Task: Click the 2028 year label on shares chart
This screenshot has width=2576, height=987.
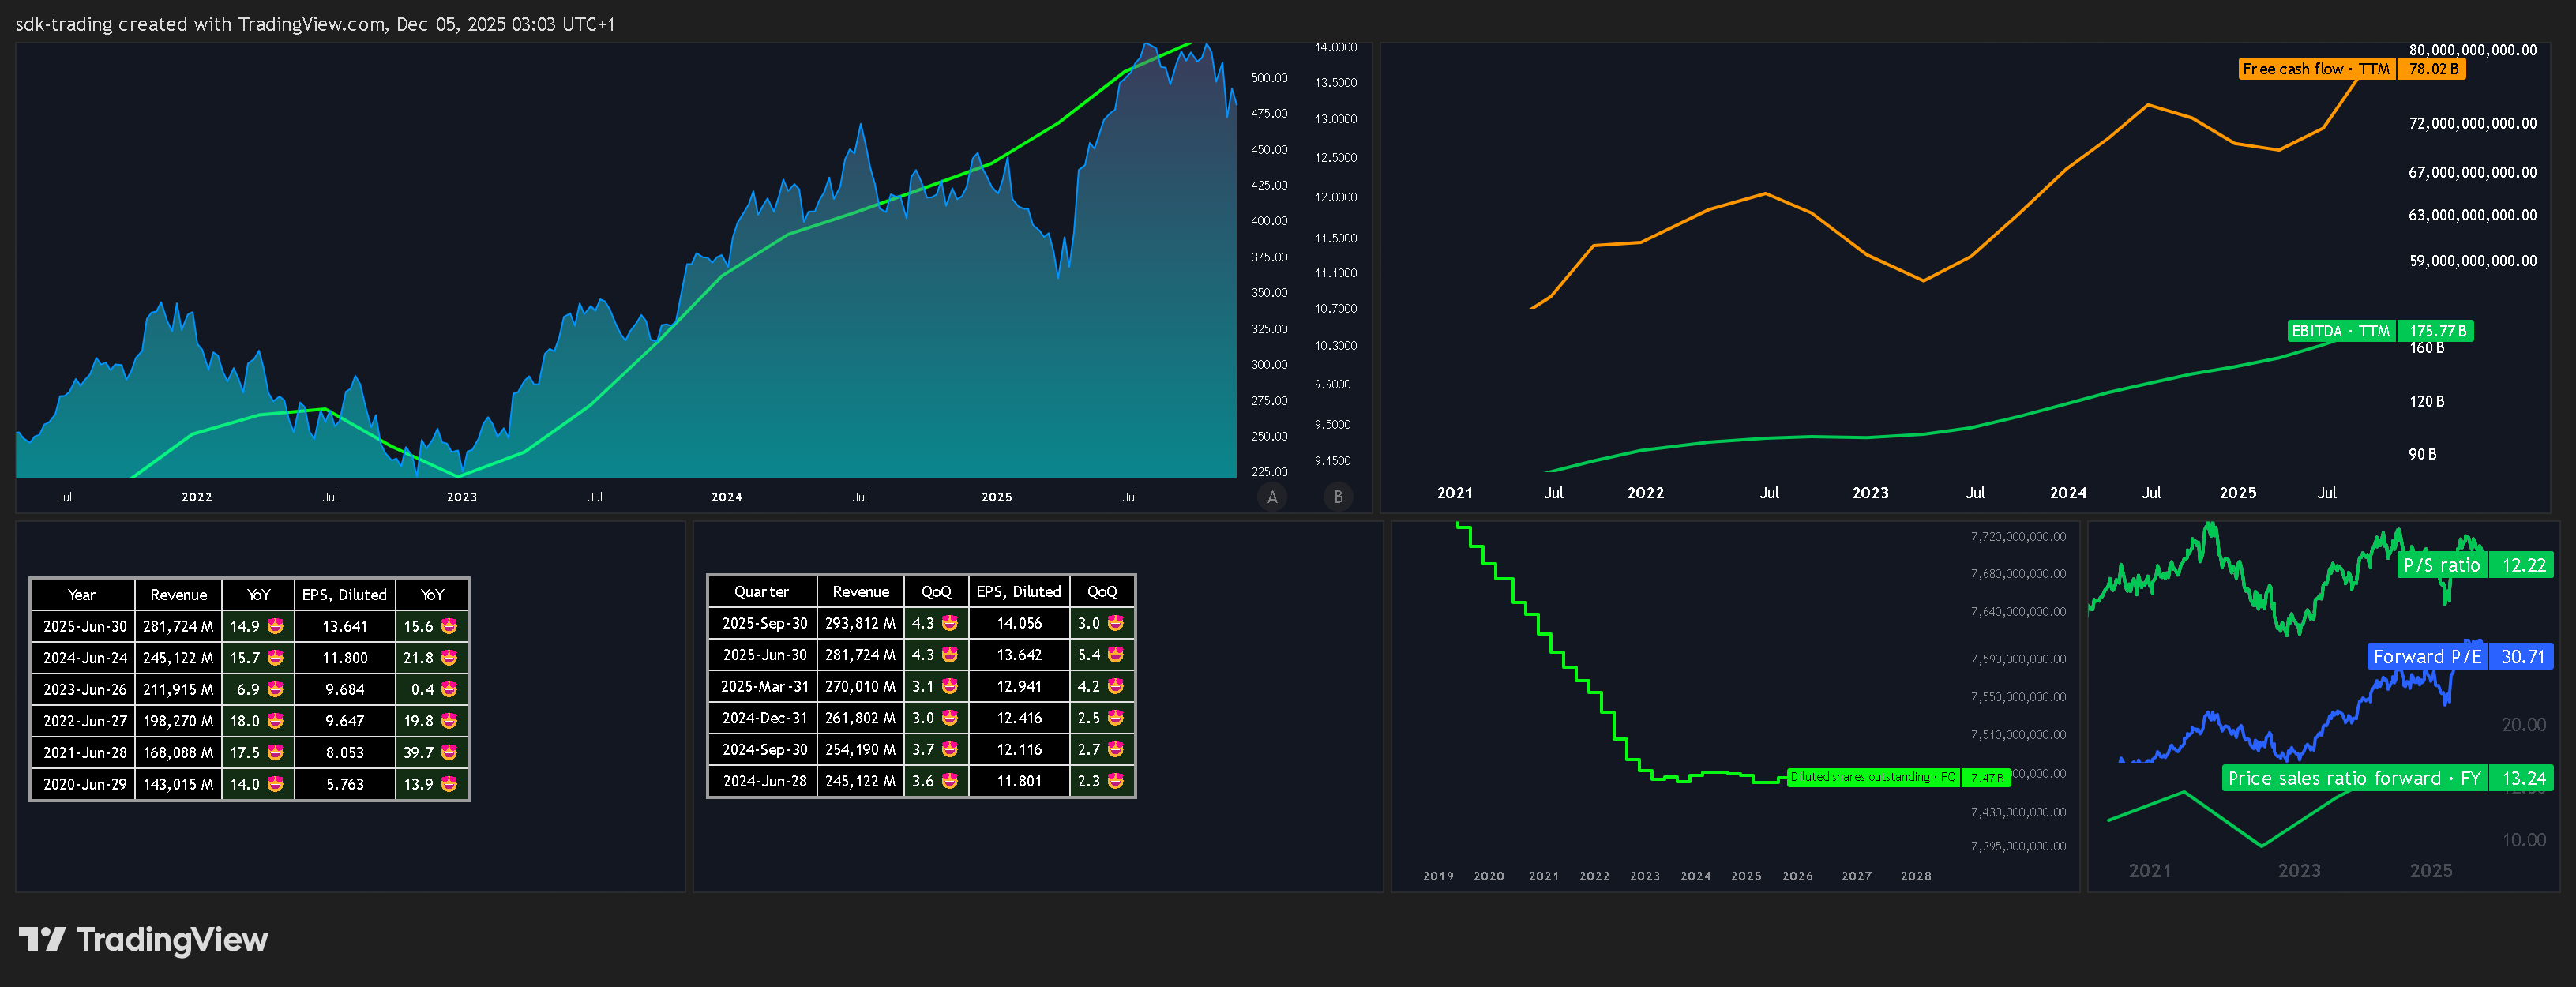Action: coord(1915,876)
